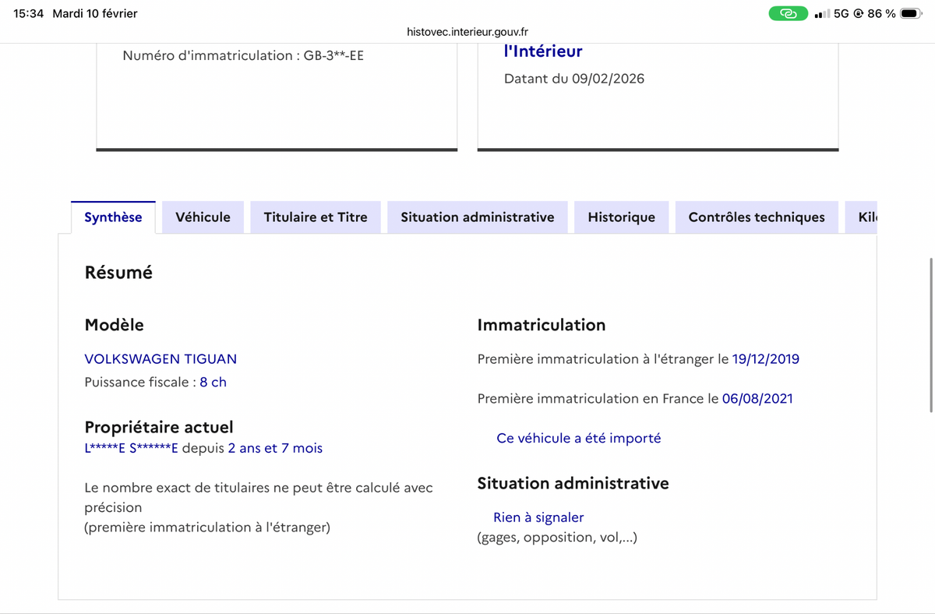Tap the date 'Mardi 10 février' in status bar
This screenshot has width=935, height=614.
95,13
